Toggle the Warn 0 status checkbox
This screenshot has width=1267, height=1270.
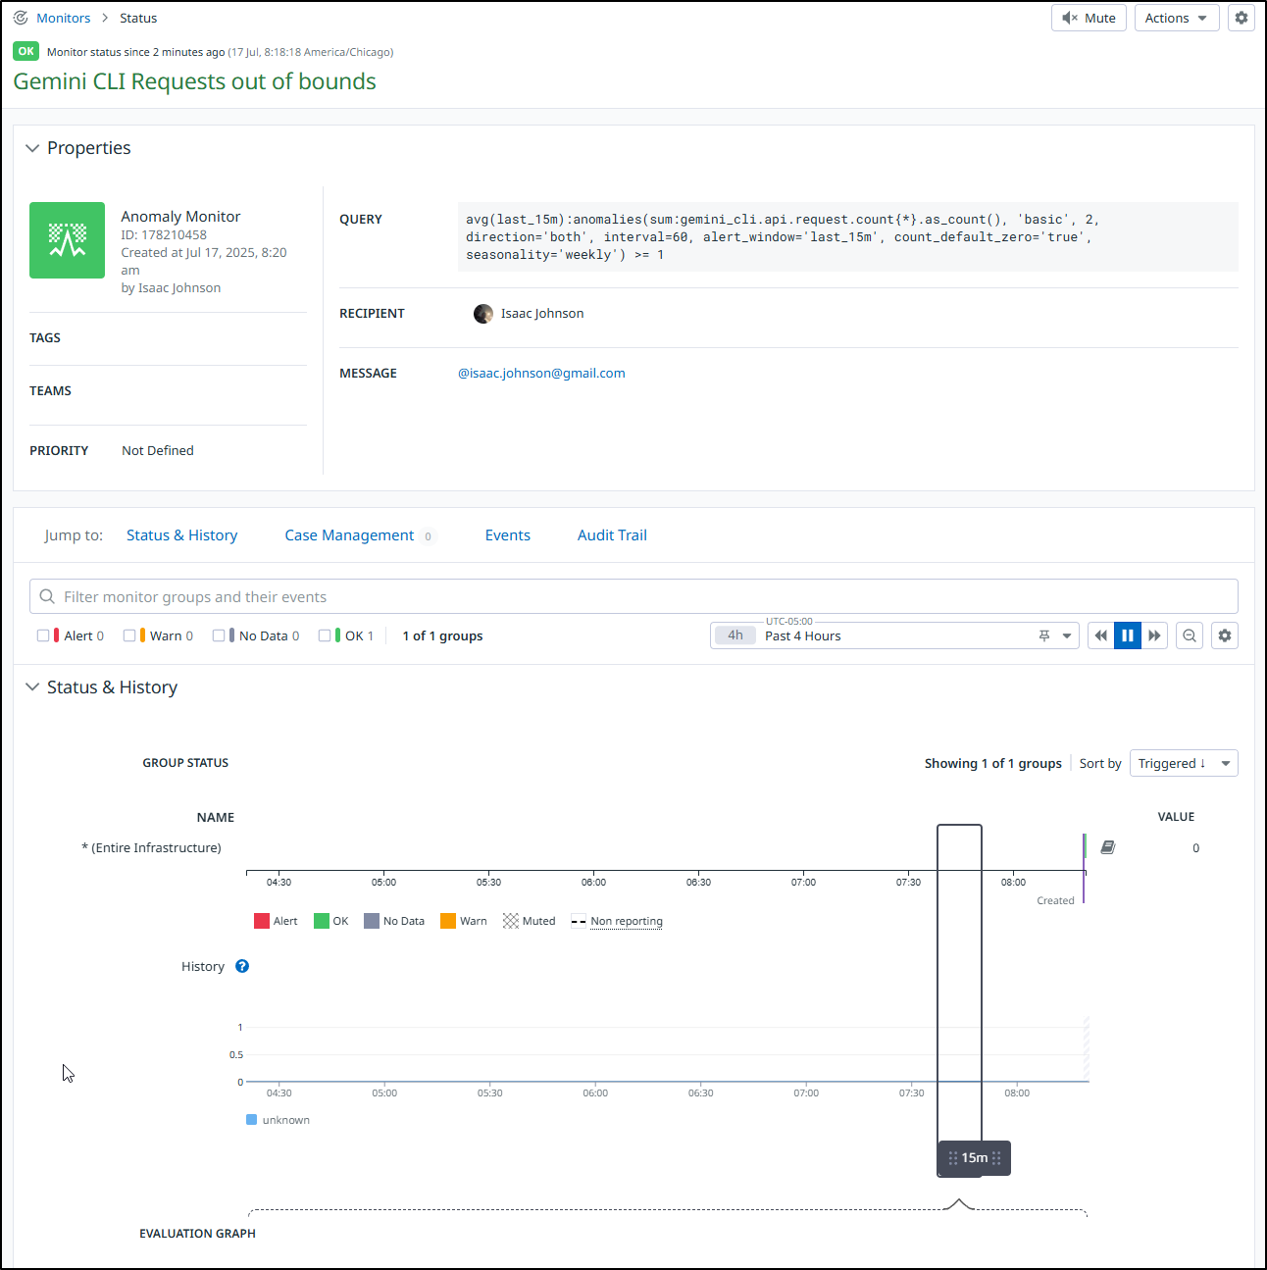(x=129, y=635)
